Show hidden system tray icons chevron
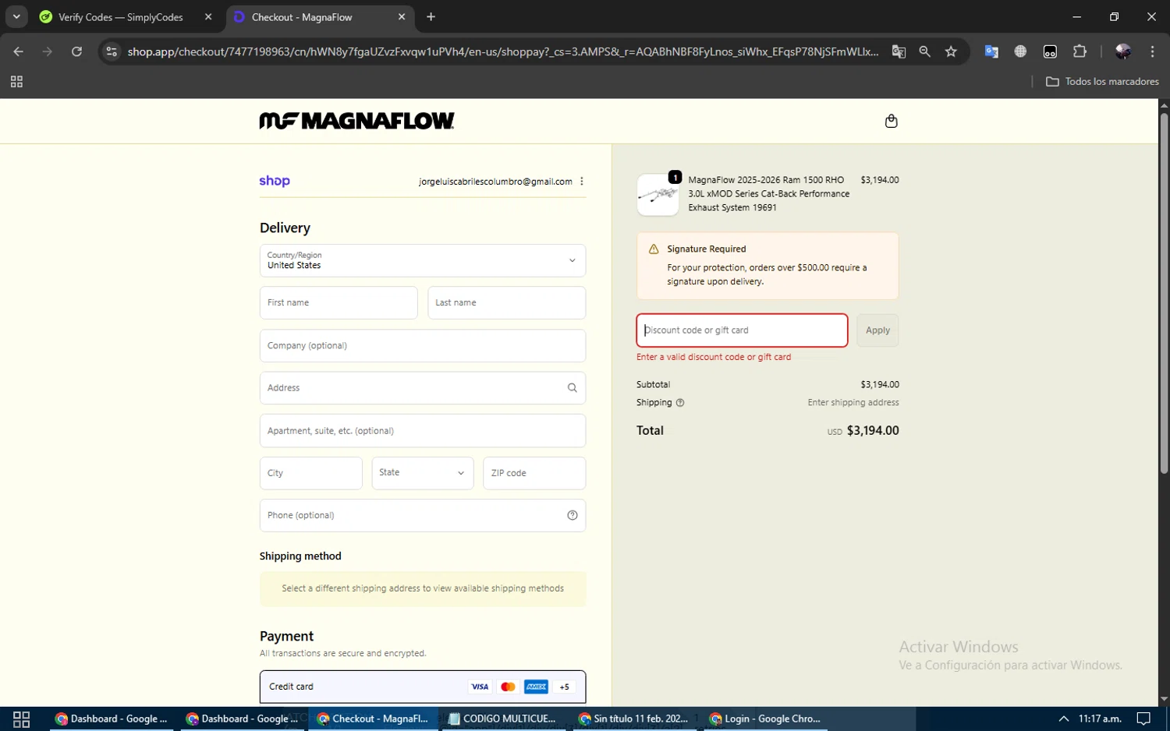Image resolution: width=1170 pixels, height=731 pixels. pyautogui.click(x=1063, y=719)
